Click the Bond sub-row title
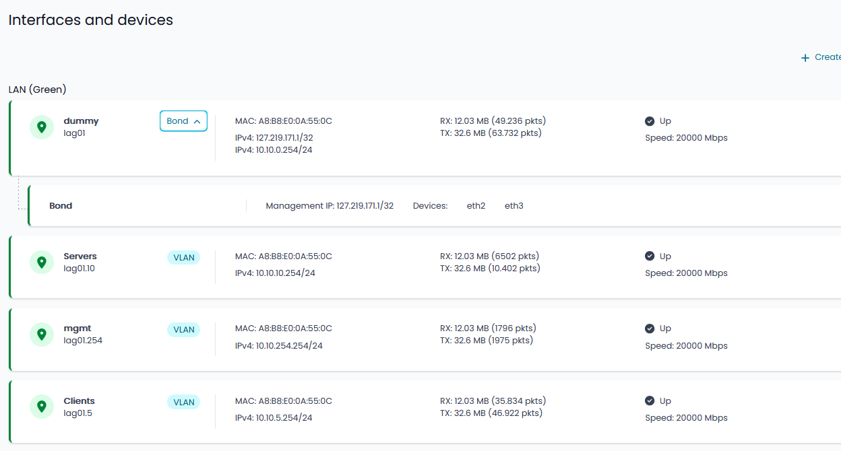The width and height of the screenshot is (841, 451). (x=61, y=206)
